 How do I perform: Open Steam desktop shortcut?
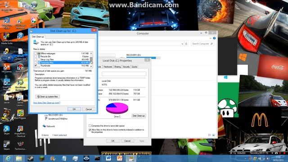tap(7, 145)
